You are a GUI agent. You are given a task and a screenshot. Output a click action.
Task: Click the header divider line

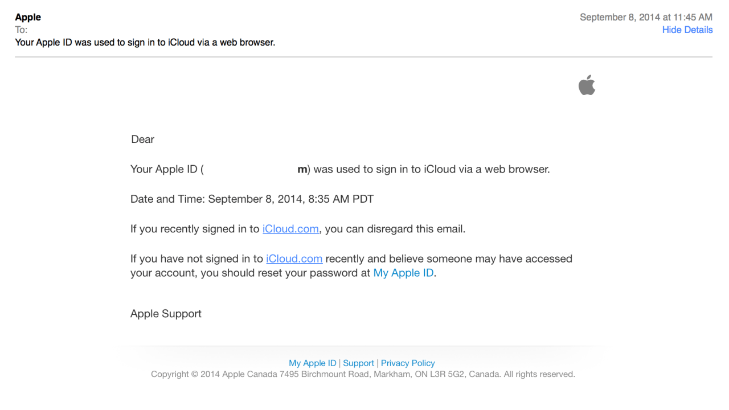coord(363,57)
